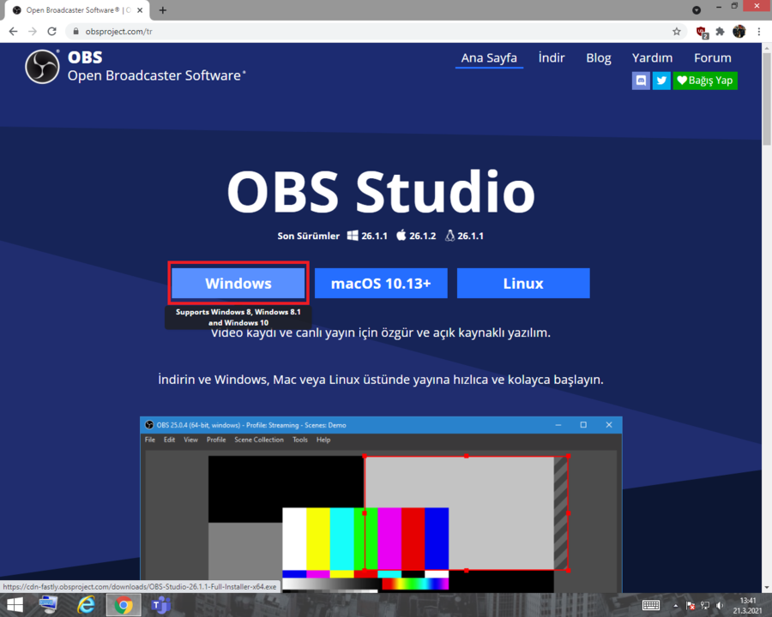This screenshot has height=617, width=772.
Task: Open the Chrome profile avatar
Action: coord(739,32)
